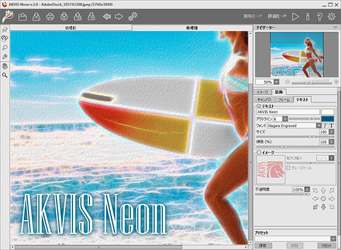
Task: Select the Zoom magnifier tool in left toolbar
Action: coord(5,76)
